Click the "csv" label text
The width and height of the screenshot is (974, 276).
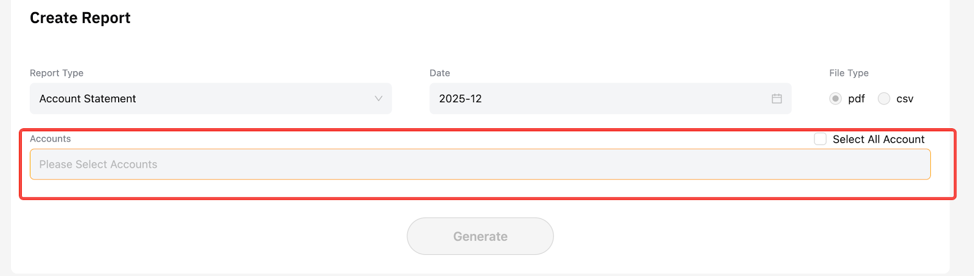905,98
